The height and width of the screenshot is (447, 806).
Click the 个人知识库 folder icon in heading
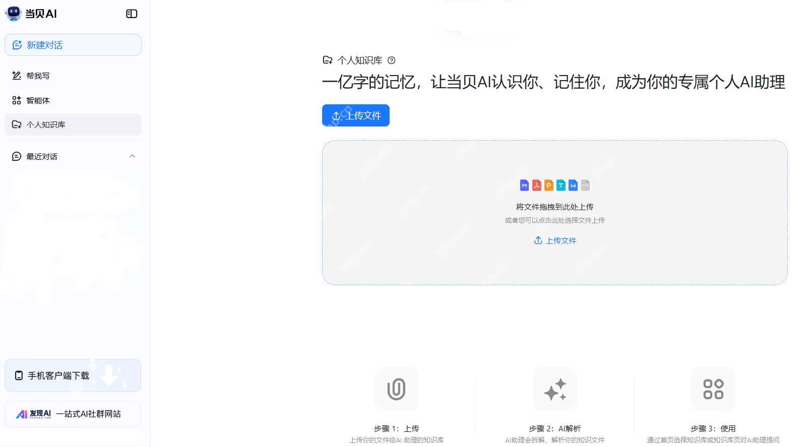328,60
